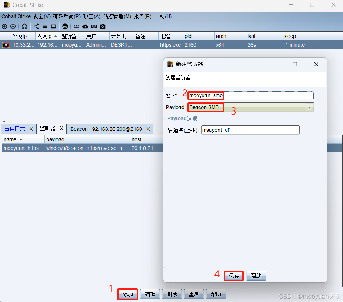Sort sessions by 监听器 column header

[72, 36]
